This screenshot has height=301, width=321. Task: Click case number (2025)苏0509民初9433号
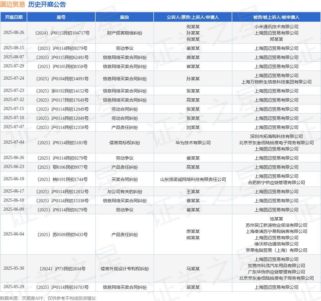pos(62,235)
